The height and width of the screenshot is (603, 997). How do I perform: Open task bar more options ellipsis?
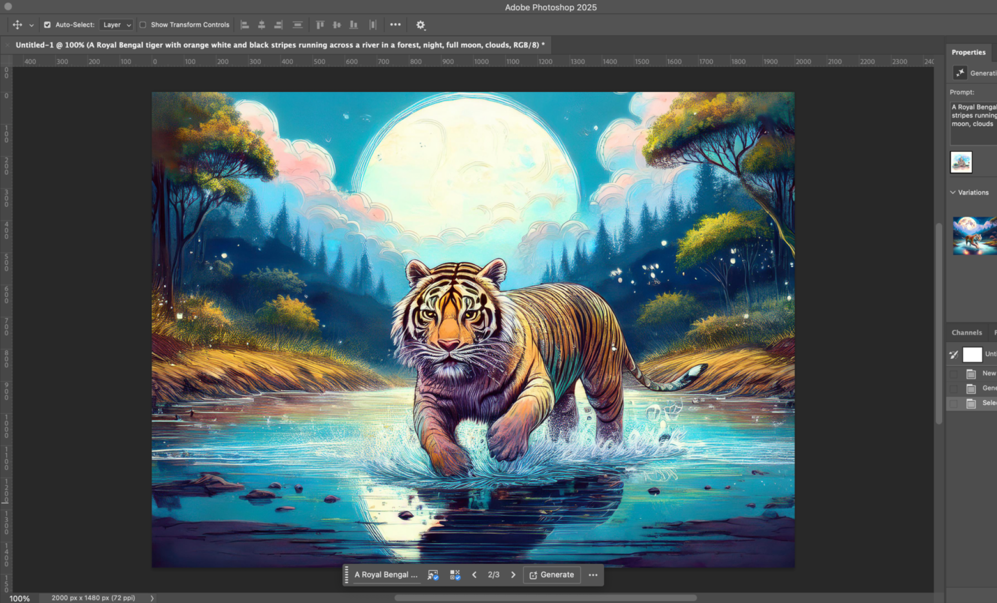pyautogui.click(x=593, y=575)
